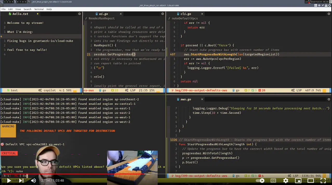Image resolution: width=332 pixels, height=185 pixels.
Task: Switch to the ui.go buffer tab
Action: [103, 14]
